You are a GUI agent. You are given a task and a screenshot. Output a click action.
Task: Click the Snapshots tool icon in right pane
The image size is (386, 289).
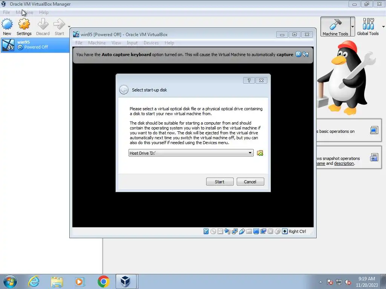click(x=374, y=157)
